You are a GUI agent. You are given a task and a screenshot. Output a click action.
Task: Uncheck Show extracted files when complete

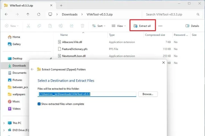coord(39,104)
